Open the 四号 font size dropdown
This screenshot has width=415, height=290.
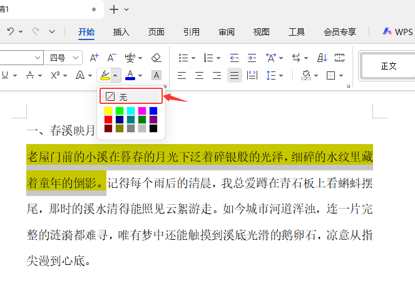(63, 58)
